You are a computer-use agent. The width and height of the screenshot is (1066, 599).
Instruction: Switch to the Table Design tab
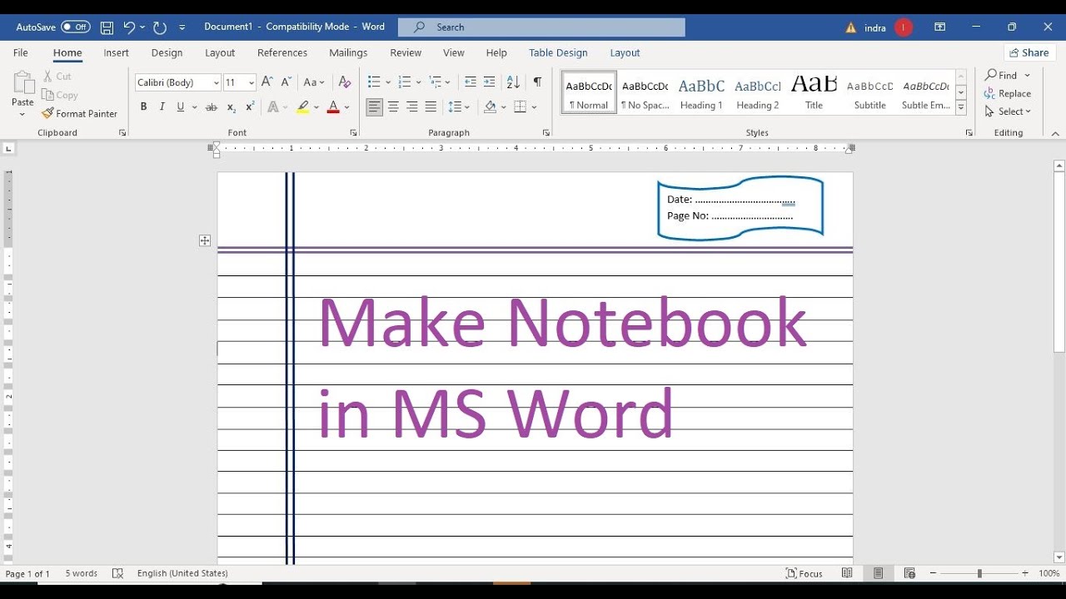(x=558, y=52)
